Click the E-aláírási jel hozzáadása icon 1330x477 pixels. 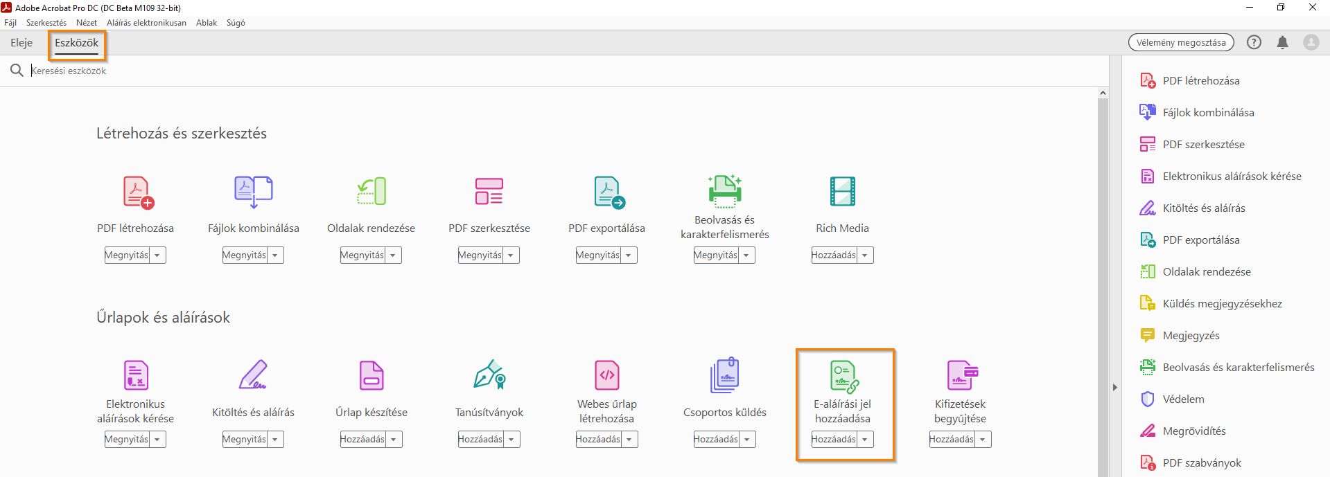pos(845,377)
